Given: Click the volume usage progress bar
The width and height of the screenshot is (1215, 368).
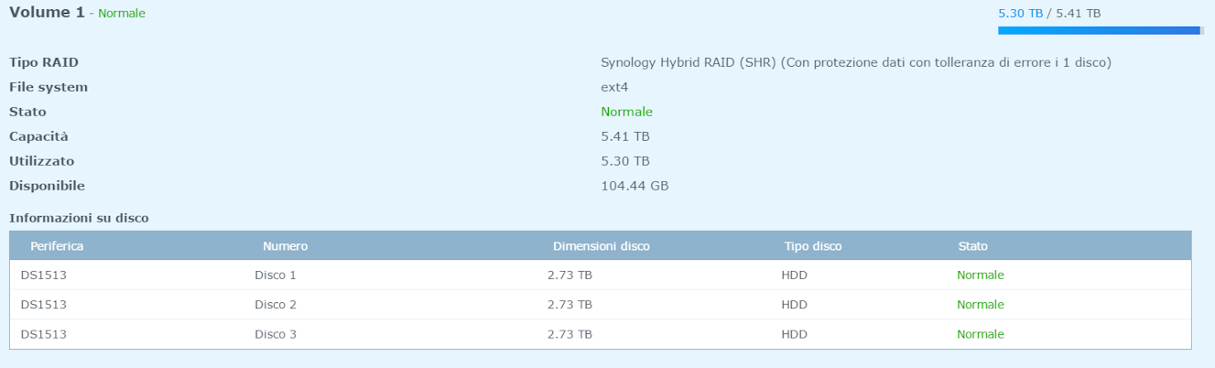Looking at the screenshot, I should (x=1100, y=31).
